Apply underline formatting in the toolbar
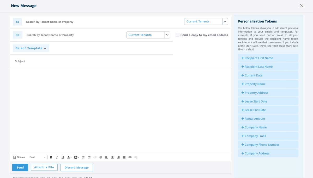 point(63,157)
